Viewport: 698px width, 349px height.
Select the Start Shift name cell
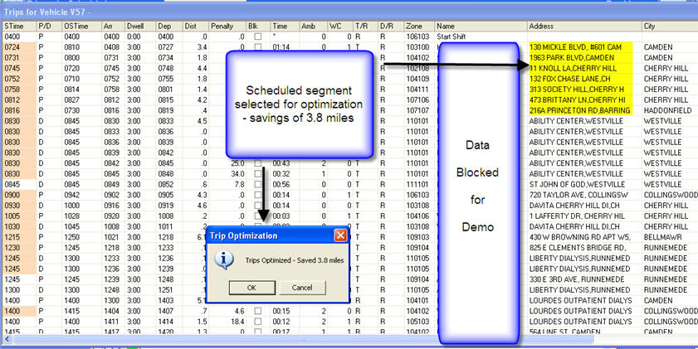(481, 37)
